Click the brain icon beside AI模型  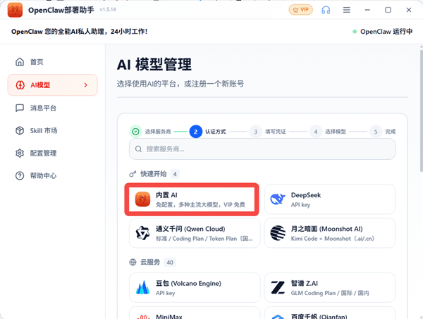click(x=20, y=85)
